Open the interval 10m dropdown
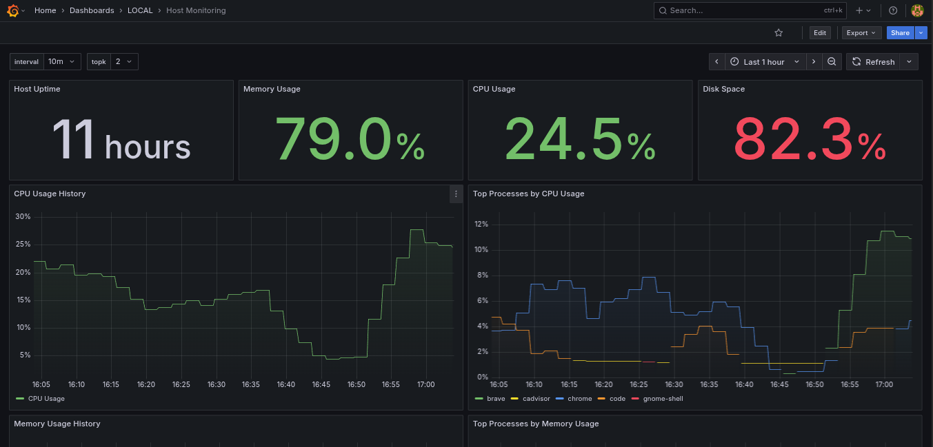The image size is (933, 447). (63, 61)
